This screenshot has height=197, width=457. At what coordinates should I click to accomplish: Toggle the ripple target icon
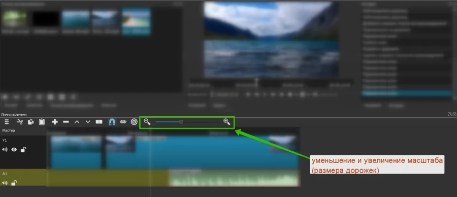(134, 122)
